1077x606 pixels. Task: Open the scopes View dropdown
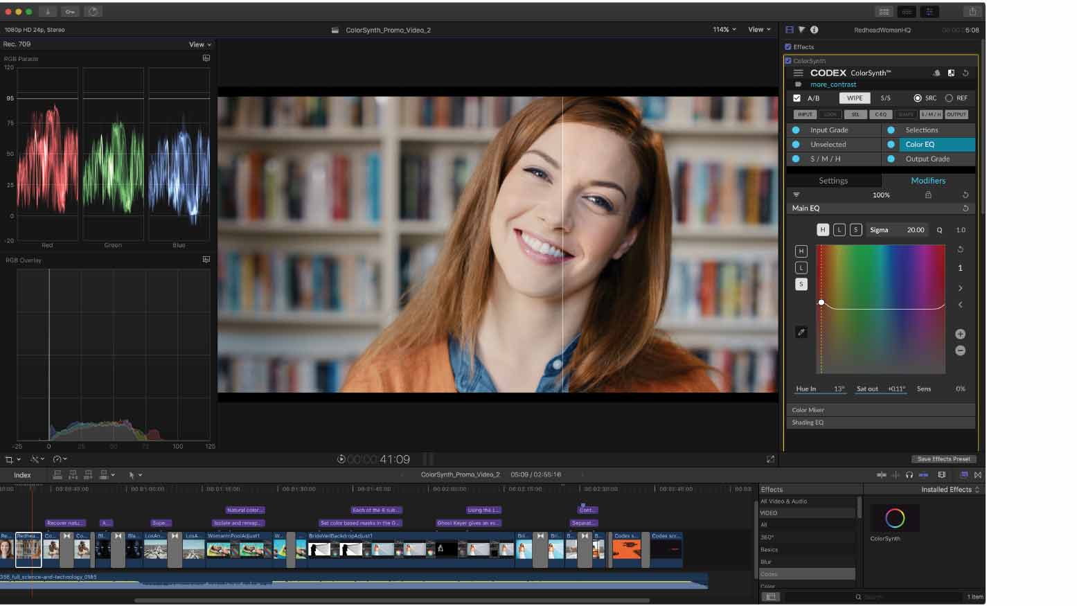point(200,44)
